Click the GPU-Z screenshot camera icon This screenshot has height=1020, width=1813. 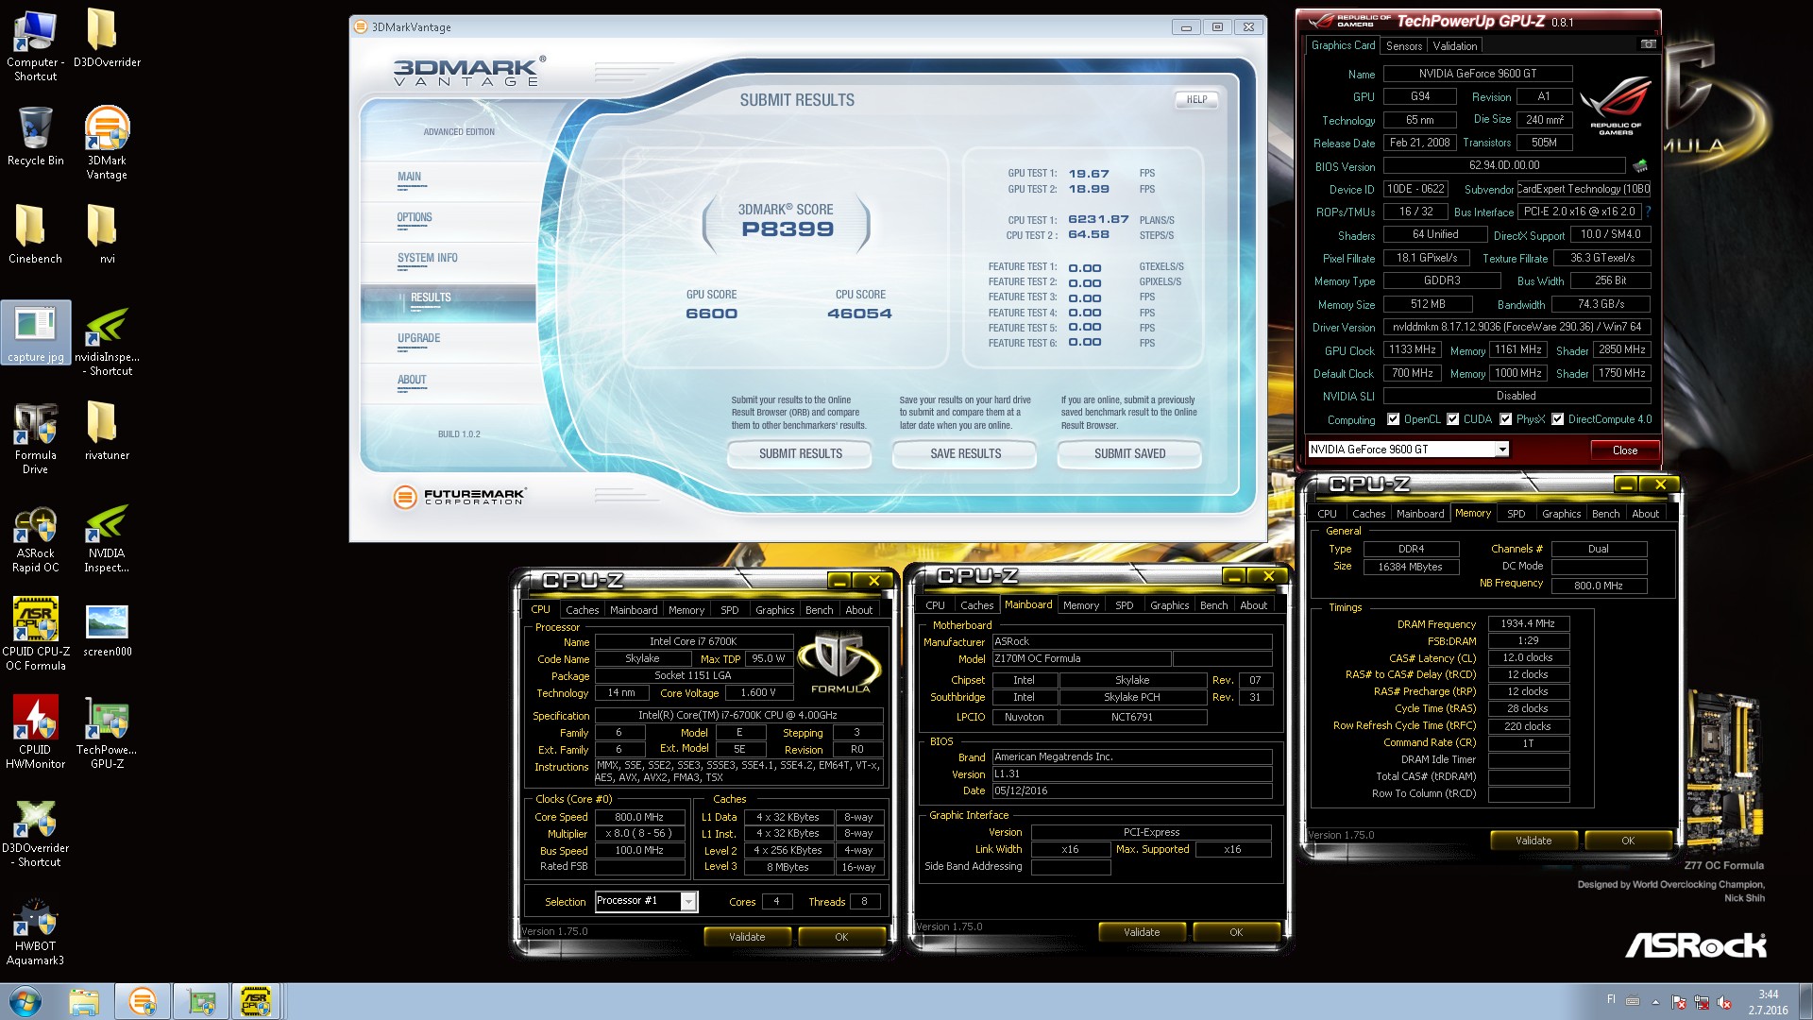[1648, 44]
